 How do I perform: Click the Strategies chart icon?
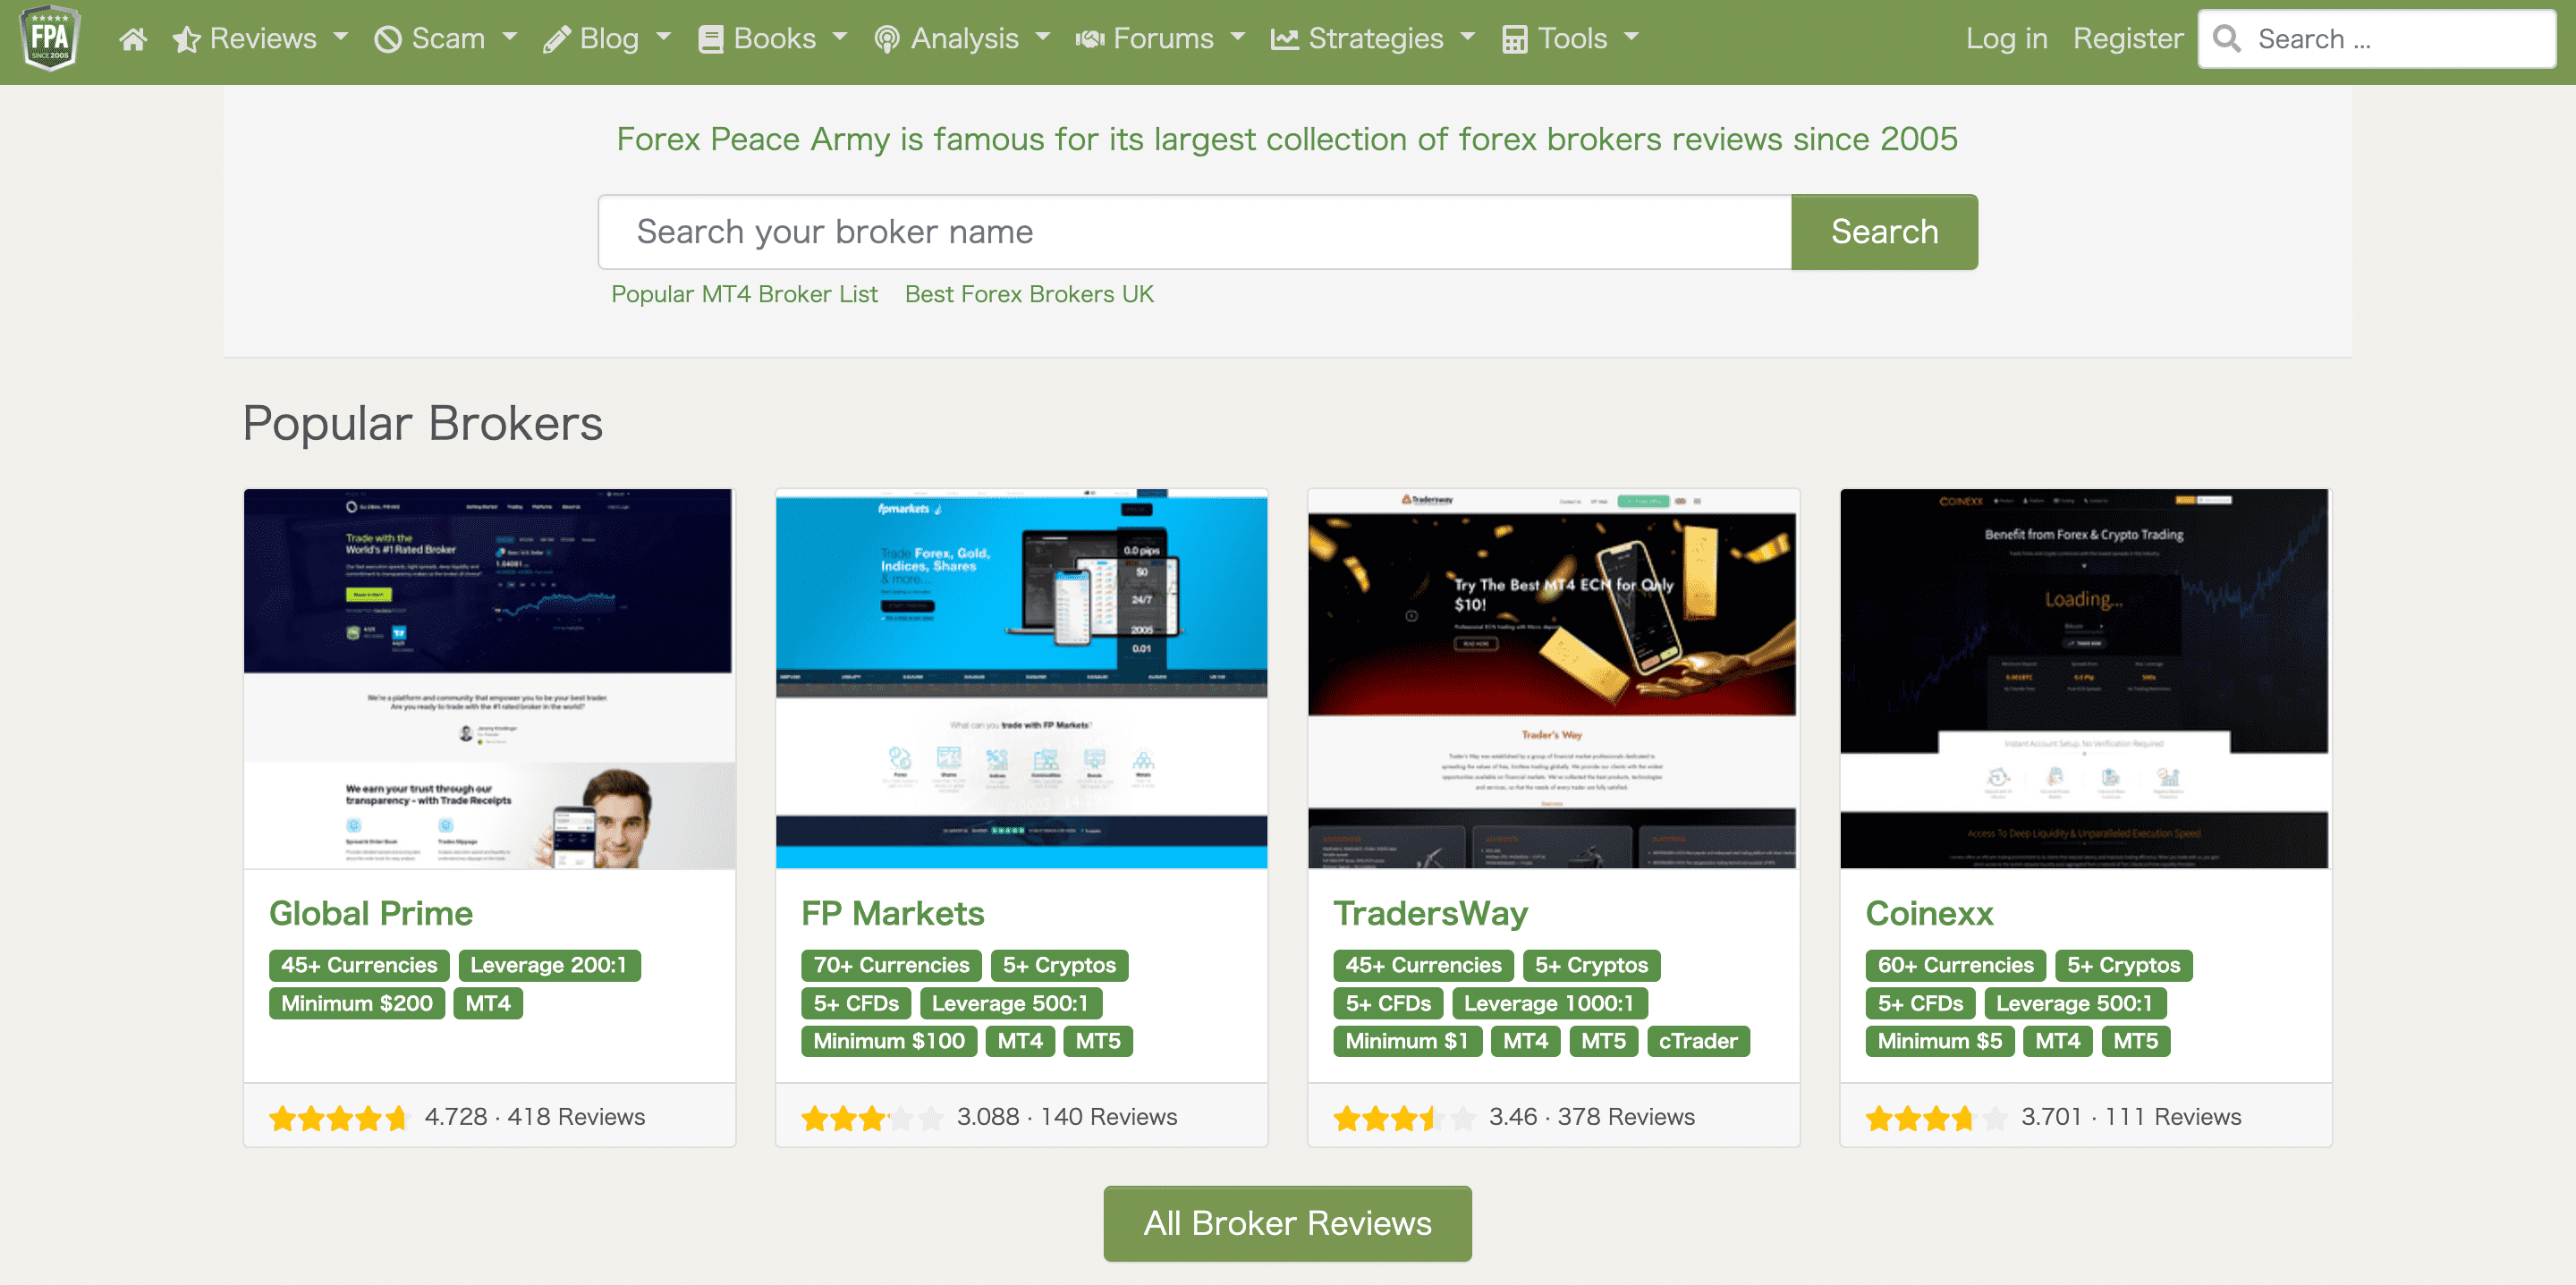[x=1284, y=39]
